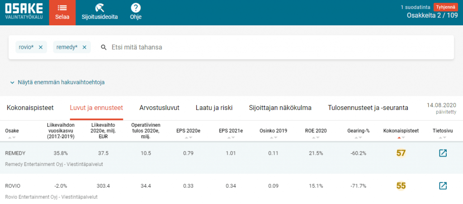463x204 pixels.
Task: Open the Selaa list view
Action: click(62, 12)
